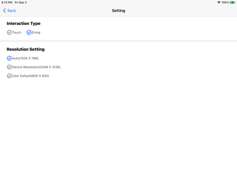Screen dimensions: 237x178
Task: Click the Auto(1024 X 768) label text
Action: 25,58
